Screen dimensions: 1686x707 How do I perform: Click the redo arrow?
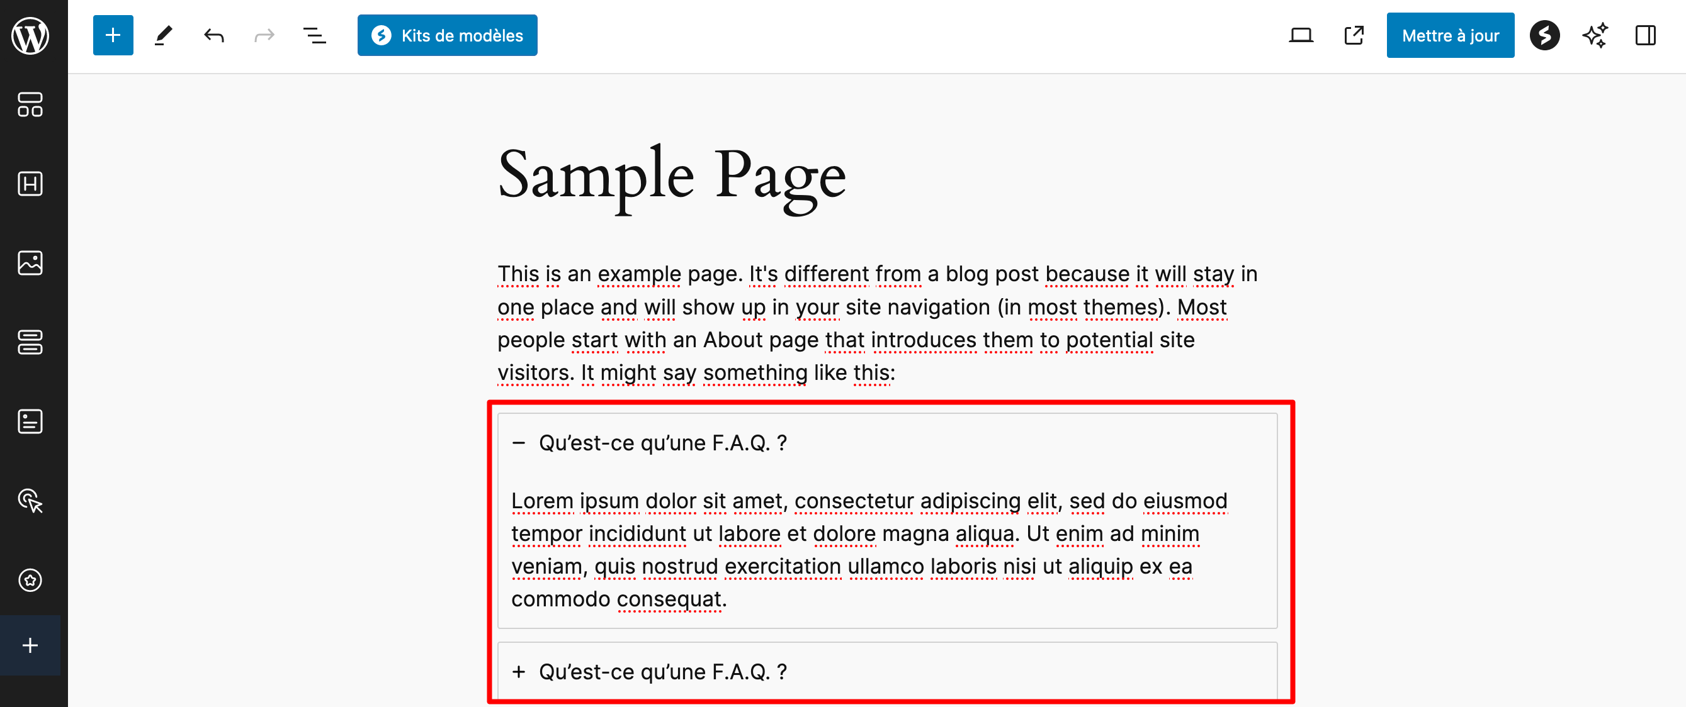coord(264,35)
